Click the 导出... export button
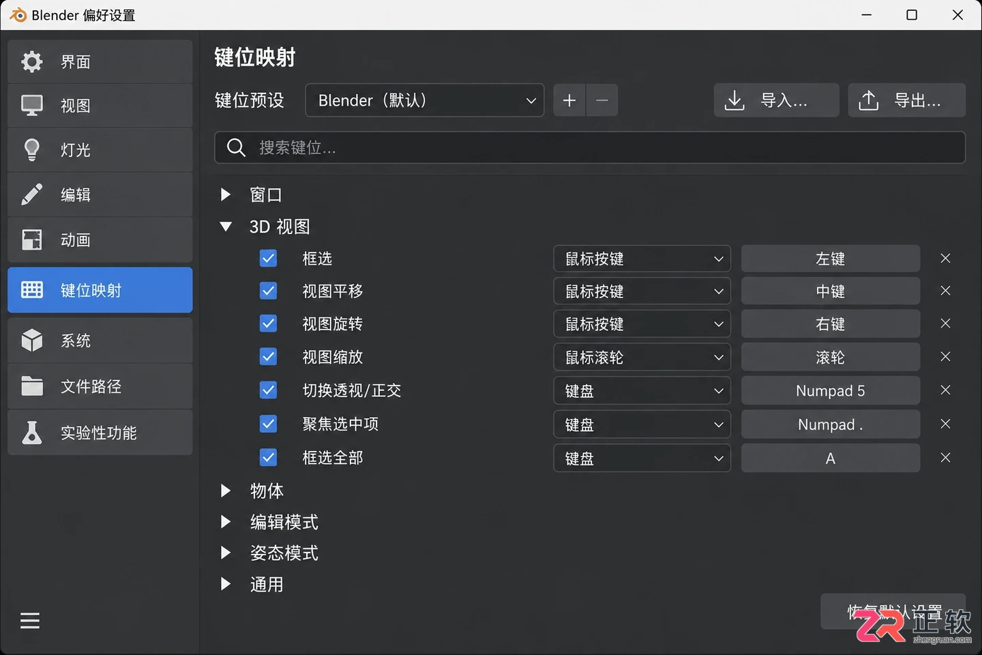 tap(907, 100)
